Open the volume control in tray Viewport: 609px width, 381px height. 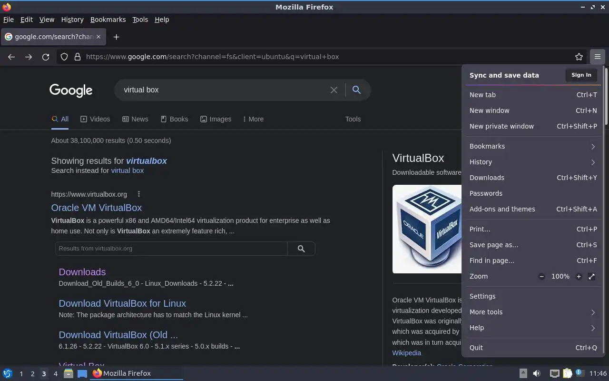coord(537,373)
